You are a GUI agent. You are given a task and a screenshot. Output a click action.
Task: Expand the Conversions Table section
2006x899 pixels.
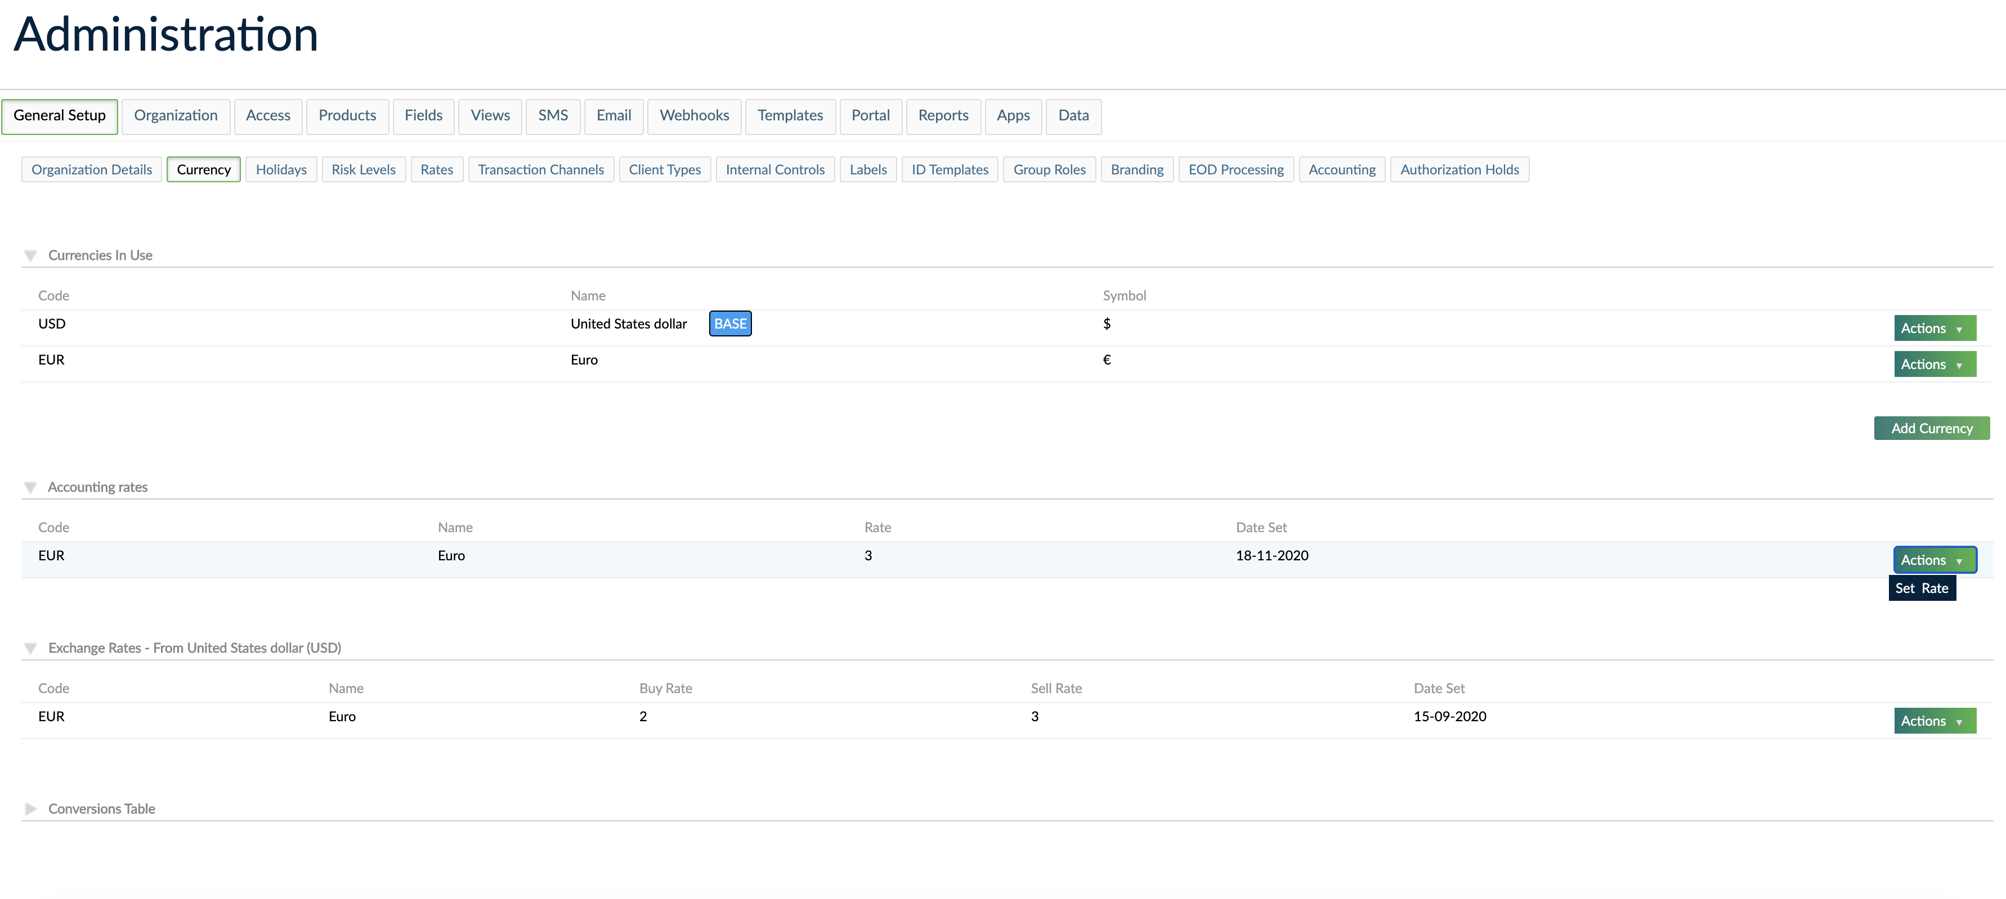30,809
